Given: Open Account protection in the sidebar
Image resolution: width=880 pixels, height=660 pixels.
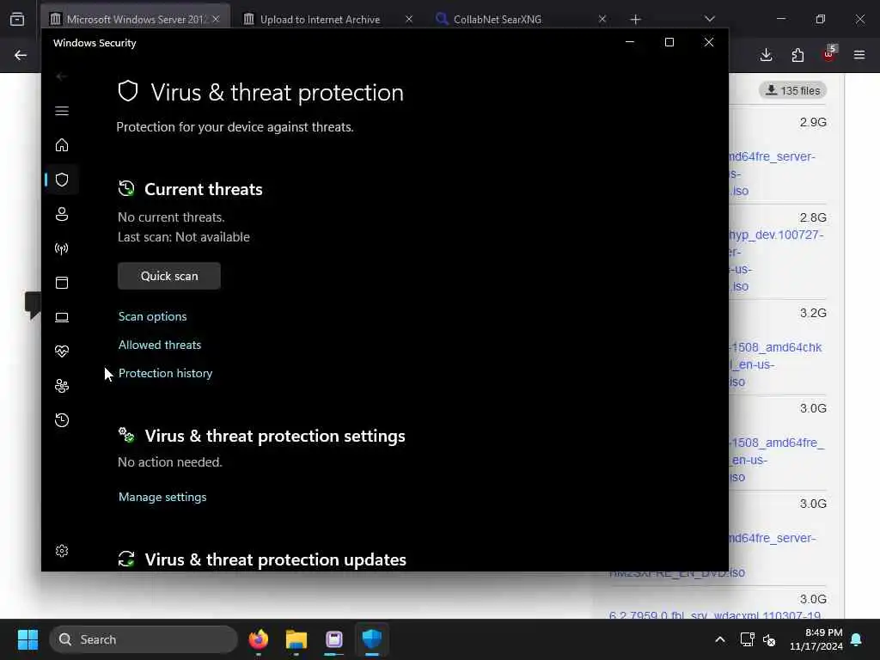Looking at the screenshot, I should pyautogui.click(x=62, y=214).
